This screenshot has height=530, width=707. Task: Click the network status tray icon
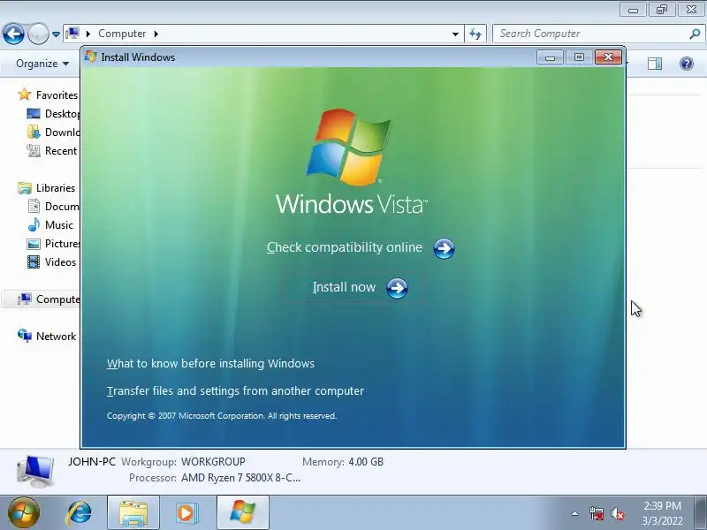pyautogui.click(x=596, y=513)
